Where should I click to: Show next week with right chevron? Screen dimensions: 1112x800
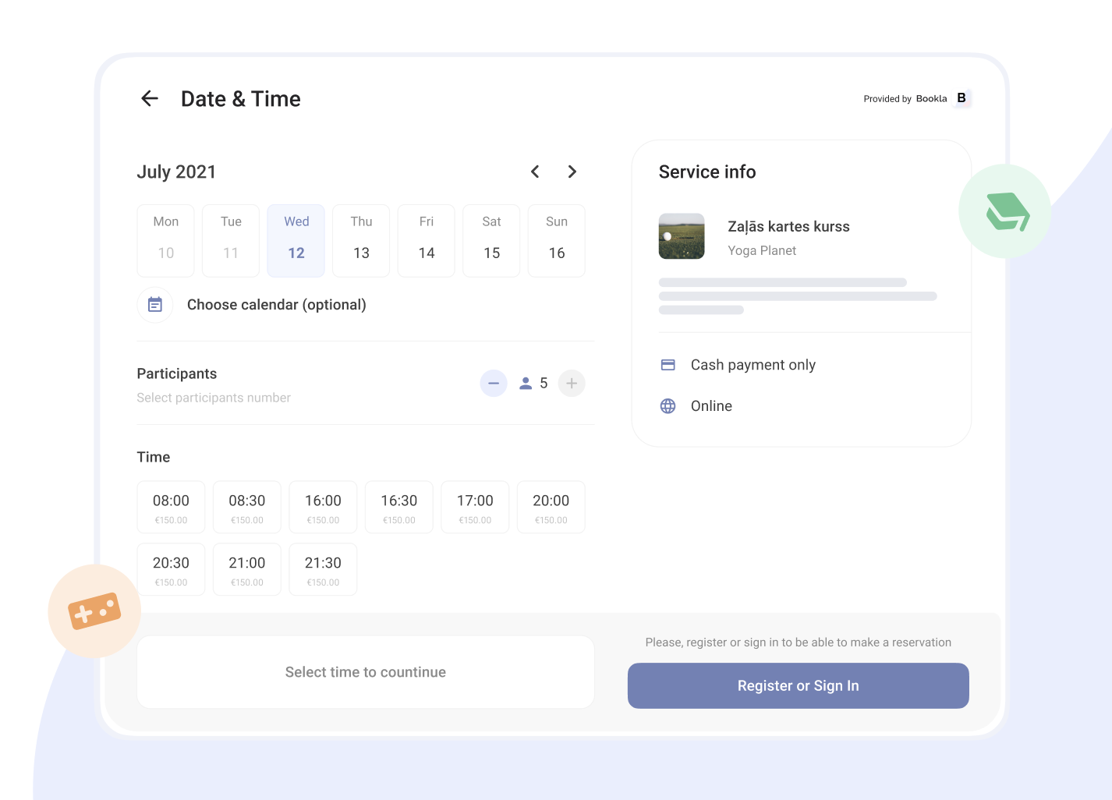[x=572, y=172]
